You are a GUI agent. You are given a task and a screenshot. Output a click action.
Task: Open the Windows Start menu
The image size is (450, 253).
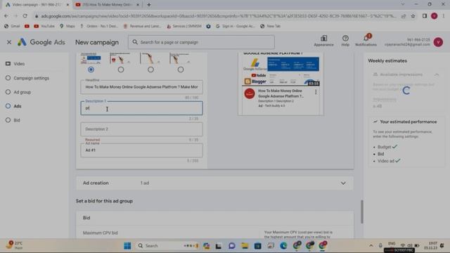point(127,246)
